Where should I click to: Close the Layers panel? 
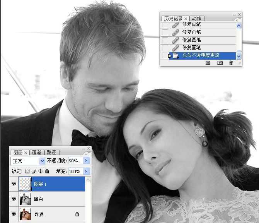coord(89,148)
